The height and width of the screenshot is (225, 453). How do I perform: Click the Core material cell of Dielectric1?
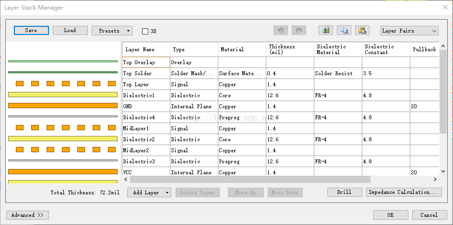[x=242, y=95]
